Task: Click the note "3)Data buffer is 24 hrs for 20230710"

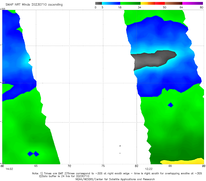Action: pos(64,176)
